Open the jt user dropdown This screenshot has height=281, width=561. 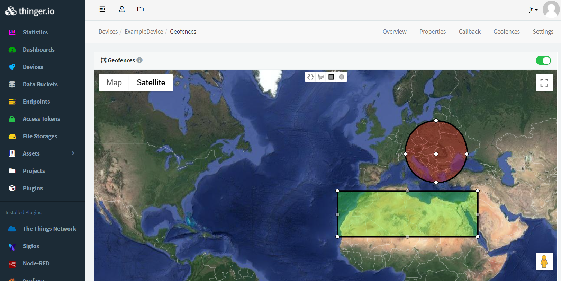coord(533,10)
